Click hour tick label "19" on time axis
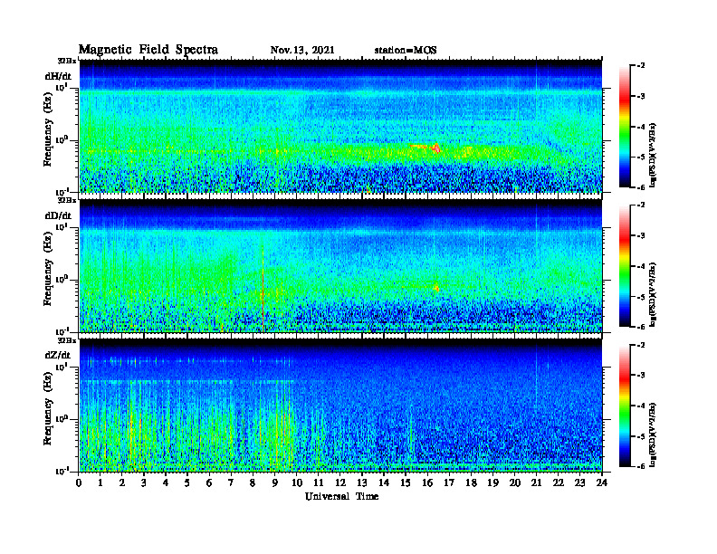This screenshot has width=717, height=554. 492,483
